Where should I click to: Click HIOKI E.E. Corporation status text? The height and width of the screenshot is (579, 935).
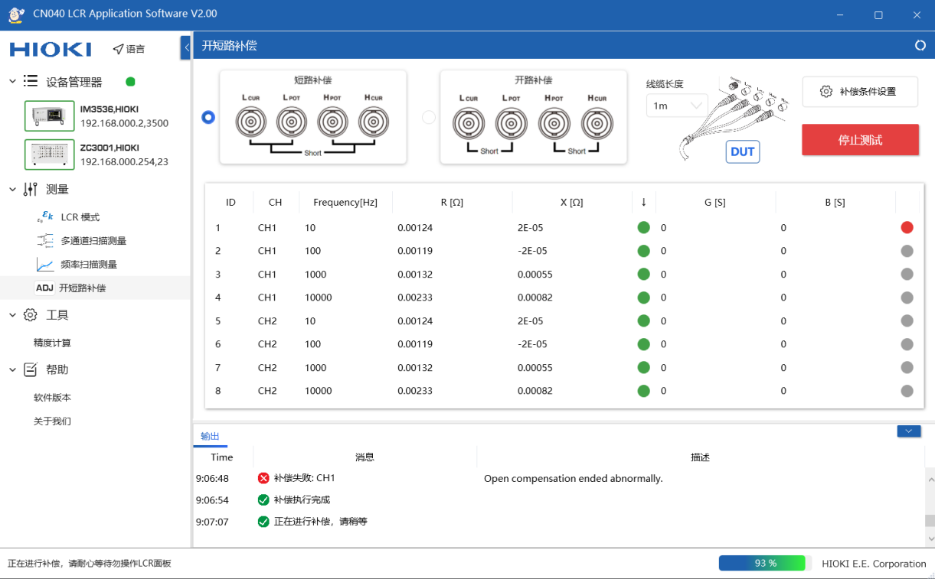tap(874, 564)
